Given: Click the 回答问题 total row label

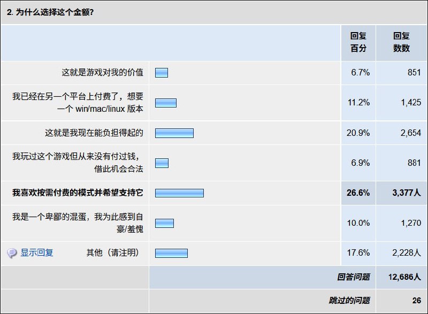Looking at the screenshot, I should coord(353,277).
